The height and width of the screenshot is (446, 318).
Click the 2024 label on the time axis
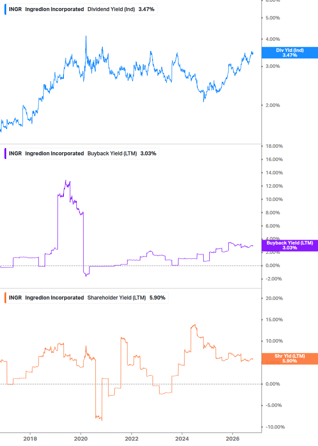[x=182, y=438]
